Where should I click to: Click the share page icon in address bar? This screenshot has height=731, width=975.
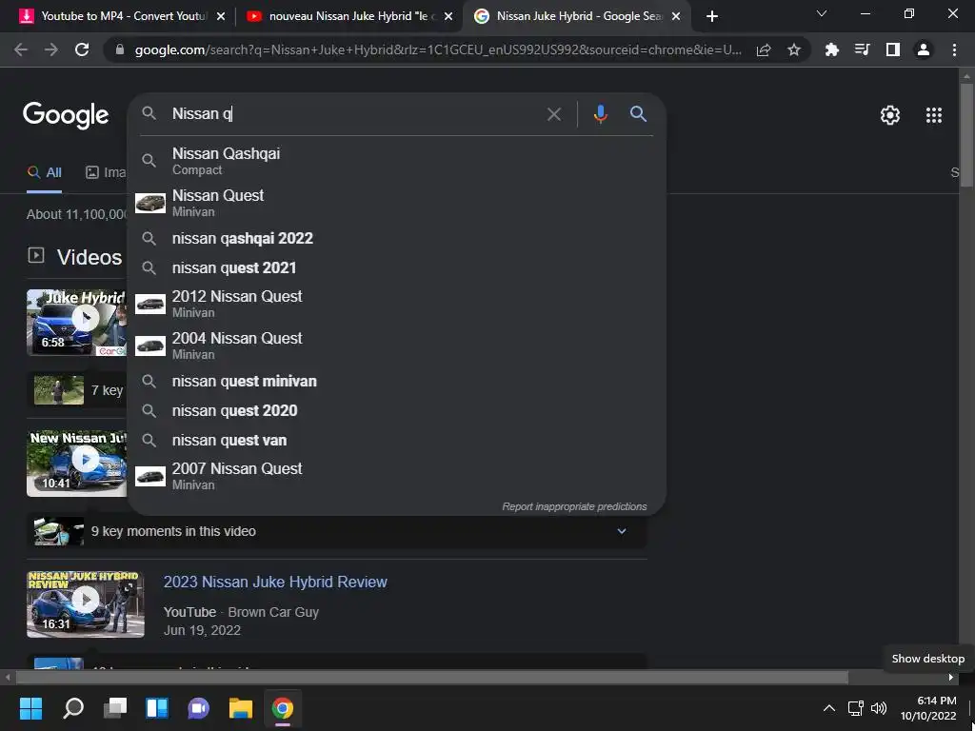764,49
